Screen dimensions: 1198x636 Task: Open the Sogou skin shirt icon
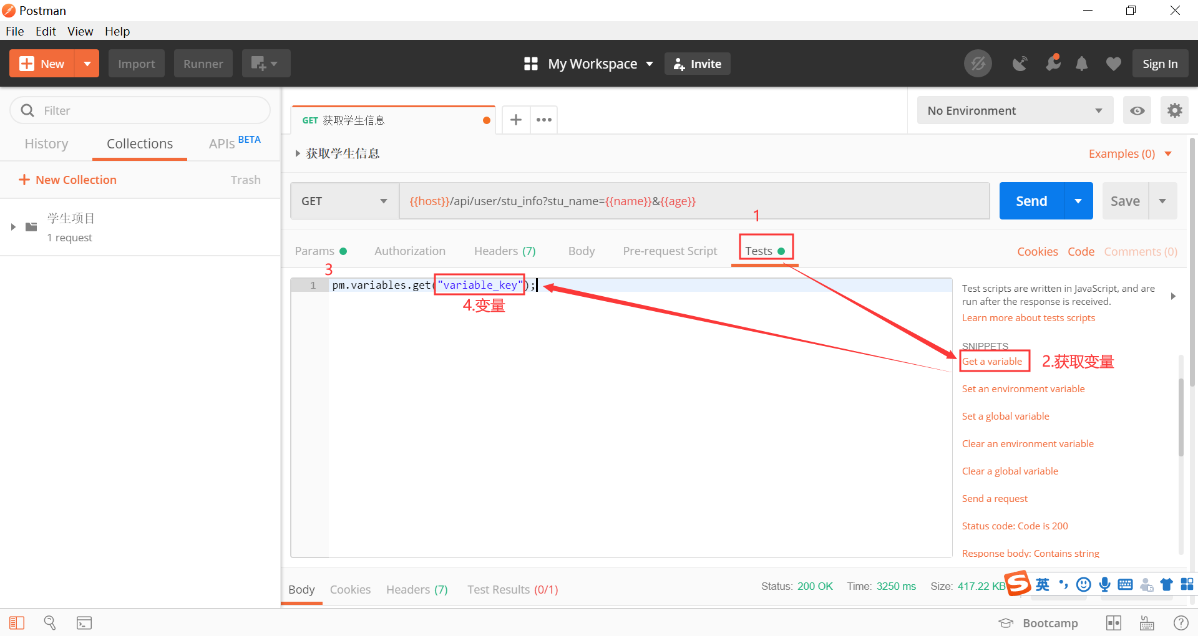[x=1166, y=584]
